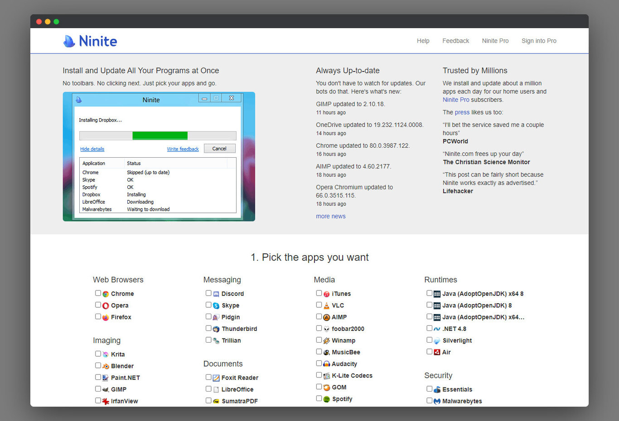Click the Discord icon
619x421 pixels.
click(x=216, y=293)
